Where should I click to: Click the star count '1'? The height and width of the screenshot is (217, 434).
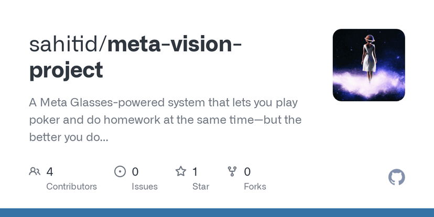click(195, 171)
